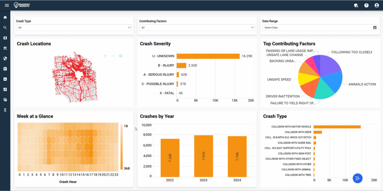Open the tools (hammer and wrench) sidebar icon
383x191 pixels.
pyautogui.click(x=5, y=48)
